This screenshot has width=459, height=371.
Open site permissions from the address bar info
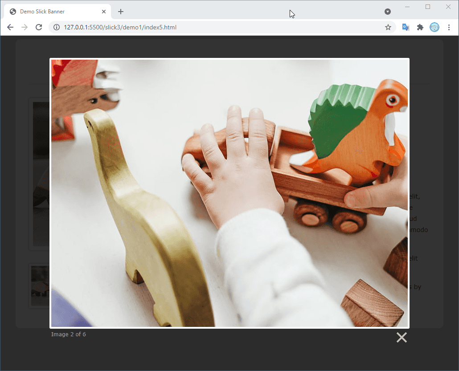pyautogui.click(x=56, y=27)
